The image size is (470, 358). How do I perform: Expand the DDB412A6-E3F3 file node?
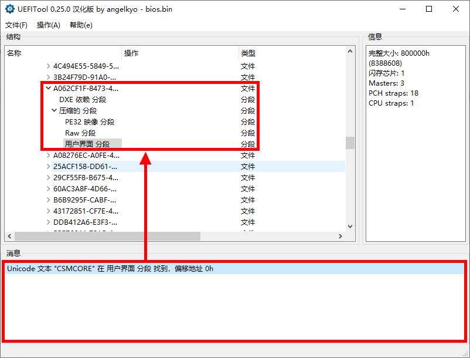(x=48, y=222)
